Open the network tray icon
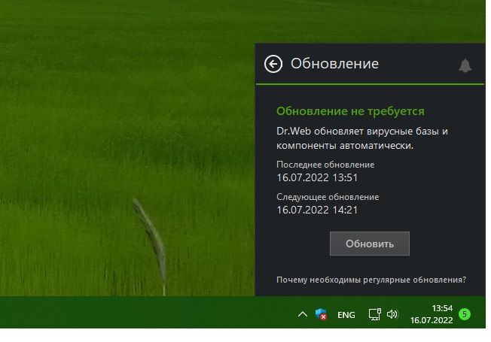Image resolution: width=491 pixels, height=342 pixels. point(374,314)
